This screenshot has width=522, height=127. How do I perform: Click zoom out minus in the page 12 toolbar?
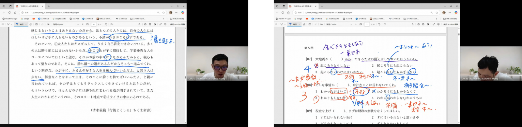[78, 24]
